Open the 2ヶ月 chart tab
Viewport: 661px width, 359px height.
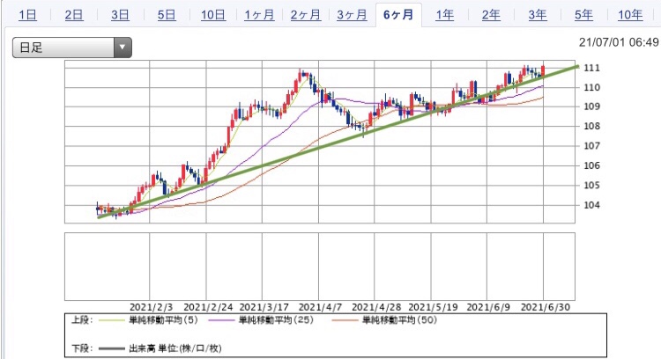pos(305,15)
